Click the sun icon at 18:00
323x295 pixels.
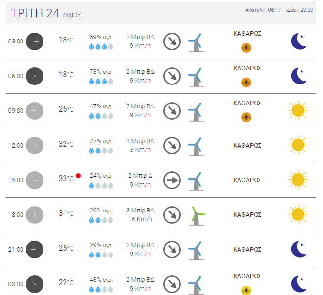(298, 214)
